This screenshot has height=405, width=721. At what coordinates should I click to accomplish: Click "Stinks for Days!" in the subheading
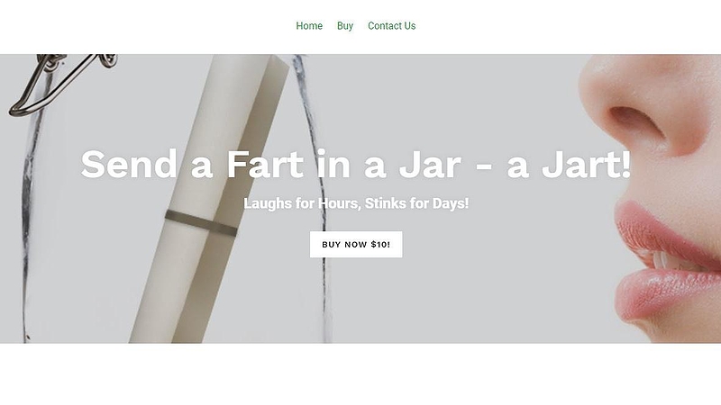(x=416, y=203)
